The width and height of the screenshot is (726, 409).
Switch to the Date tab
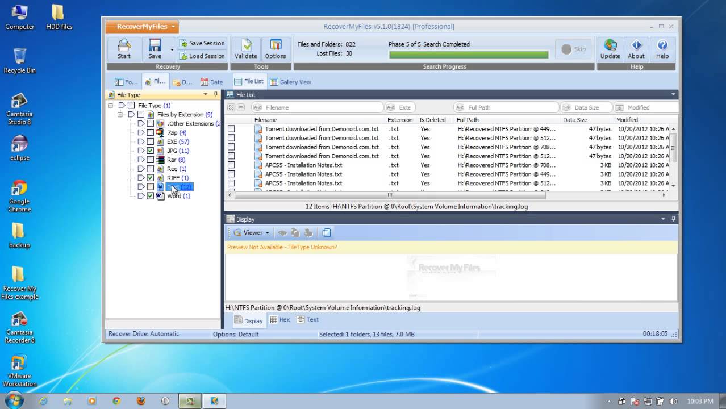211,82
